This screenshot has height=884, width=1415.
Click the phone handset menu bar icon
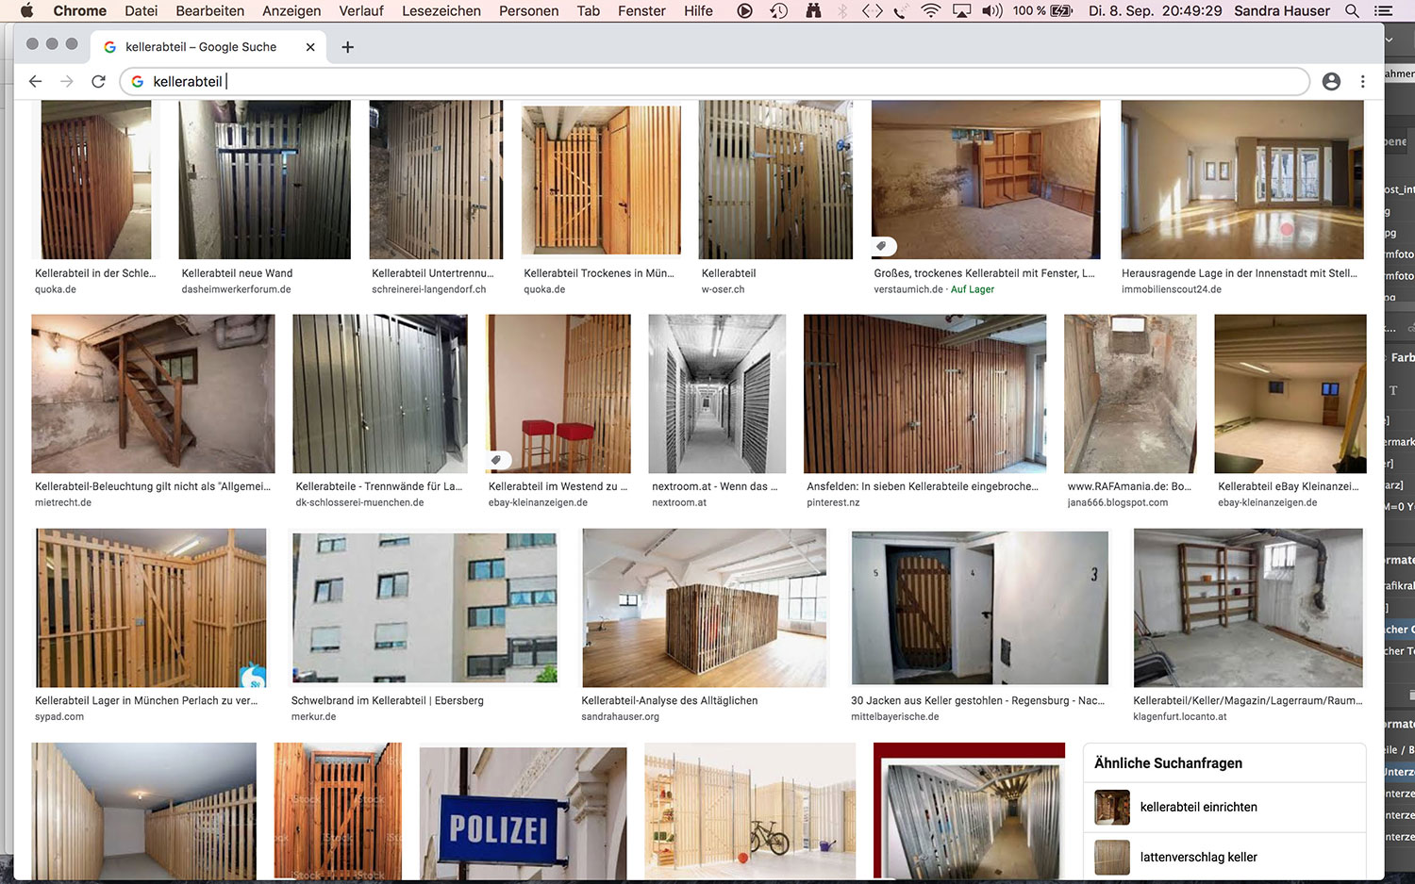901,10
